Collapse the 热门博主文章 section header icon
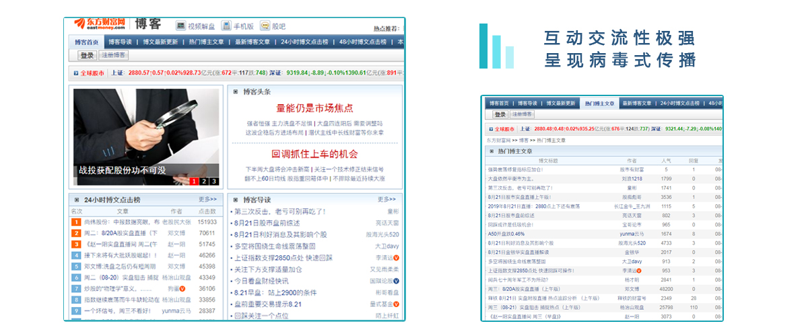The width and height of the screenshot is (808, 336). pos(491,151)
